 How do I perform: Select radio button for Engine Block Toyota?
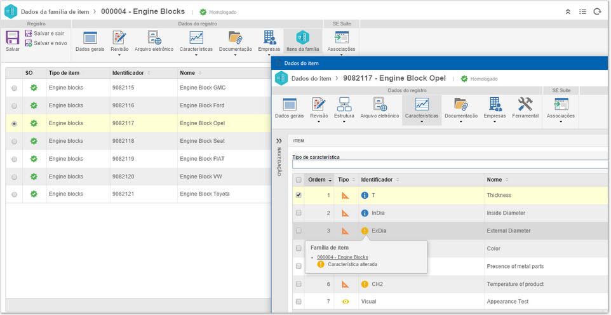click(15, 194)
